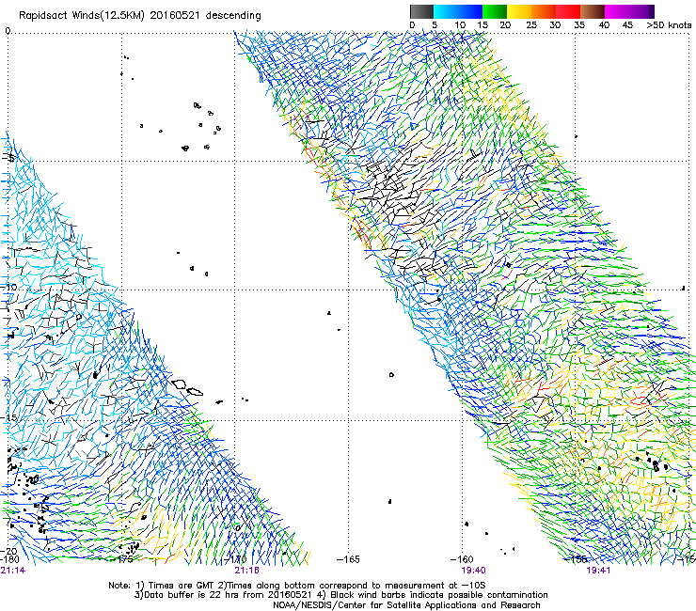Select the green 15–20 knots legend segment

point(495,11)
